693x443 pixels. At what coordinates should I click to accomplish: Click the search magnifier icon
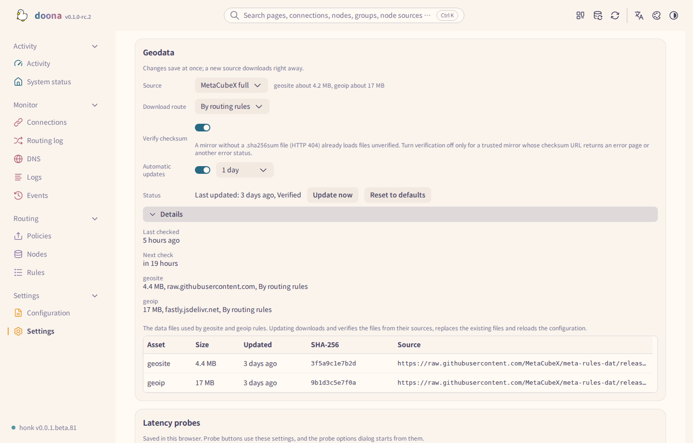[234, 15]
